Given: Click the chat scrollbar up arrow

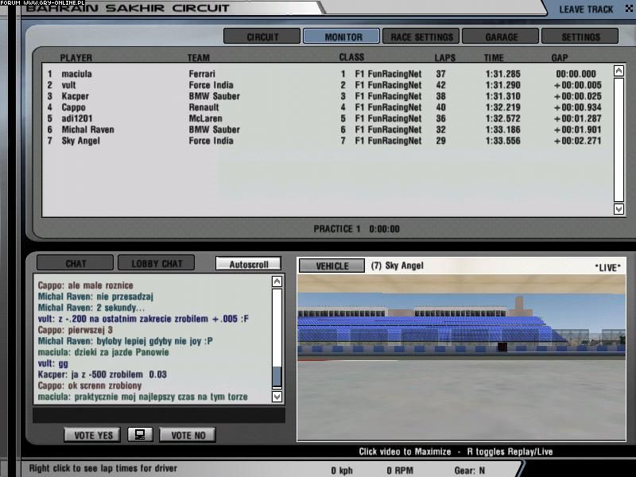Looking at the screenshot, I should (277, 281).
